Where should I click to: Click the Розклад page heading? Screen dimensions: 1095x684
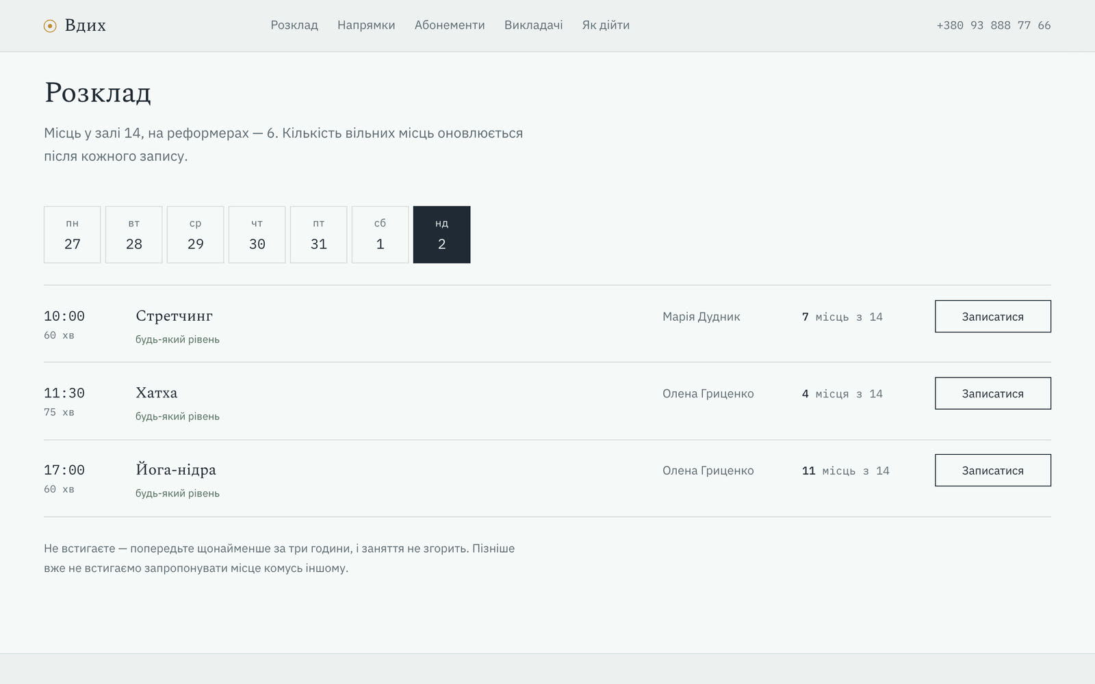[98, 92]
